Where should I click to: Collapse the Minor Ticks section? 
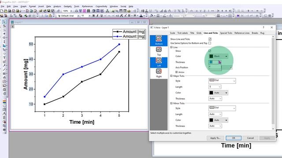pos(171,104)
